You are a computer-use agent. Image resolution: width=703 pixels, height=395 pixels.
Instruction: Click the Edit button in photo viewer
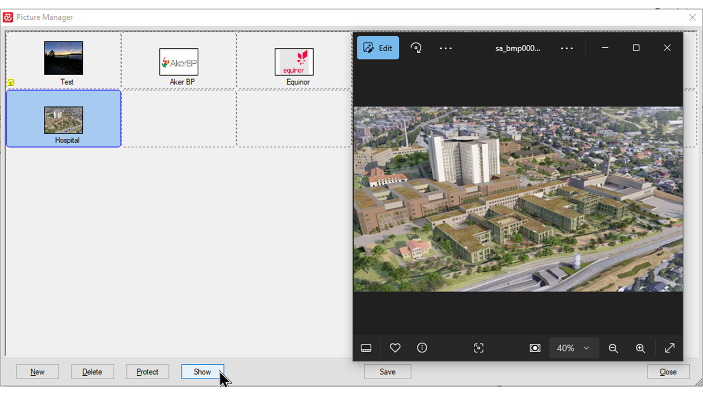click(x=378, y=48)
